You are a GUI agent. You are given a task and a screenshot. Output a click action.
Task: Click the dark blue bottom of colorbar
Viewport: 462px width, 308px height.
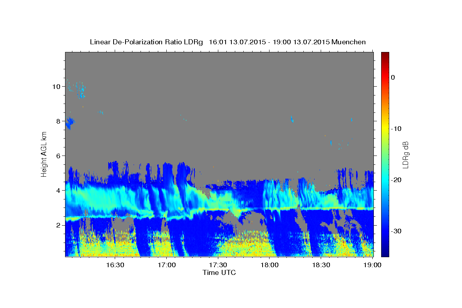pos(385,253)
